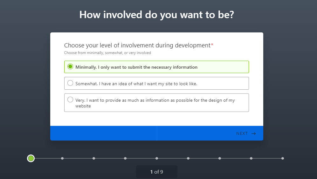Viewport: 317px width, 179px height.
Task: Click the green first step progress dot
Action: coord(31,158)
